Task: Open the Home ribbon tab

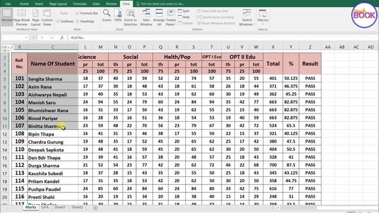Action: 24,4
